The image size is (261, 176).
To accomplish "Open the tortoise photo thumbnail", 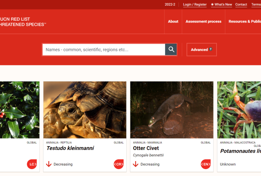I will coord(85,110).
